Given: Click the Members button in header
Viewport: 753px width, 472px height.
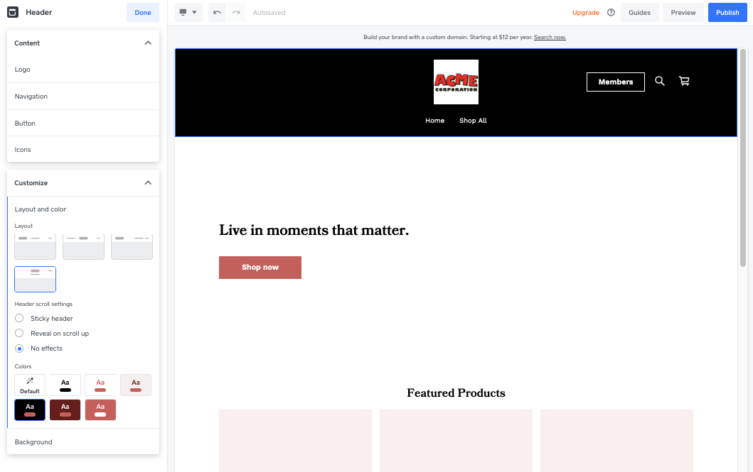Looking at the screenshot, I should coord(615,82).
